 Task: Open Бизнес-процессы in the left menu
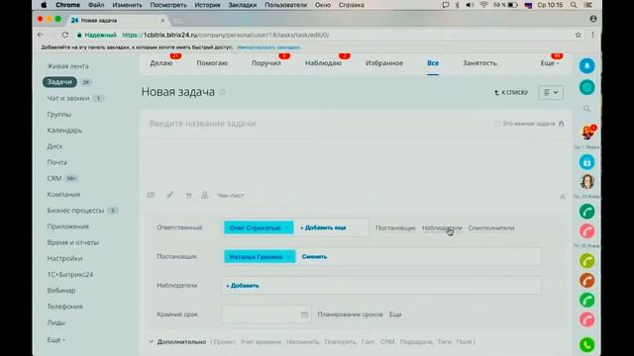[x=75, y=211]
